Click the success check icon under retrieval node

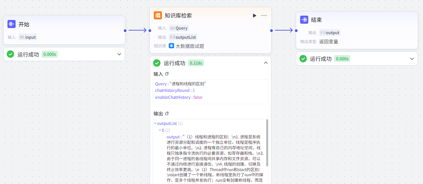tap(157, 63)
